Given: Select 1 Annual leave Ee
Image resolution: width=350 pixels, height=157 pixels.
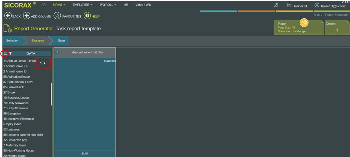Looking at the screenshot, I should coord(16,66).
